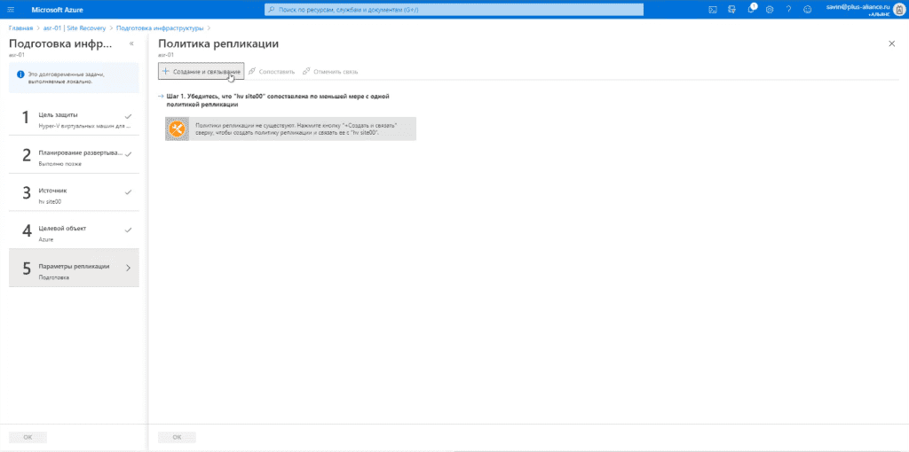Open step 3 Источник
The height and width of the screenshot is (452, 909).
click(74, 192)
